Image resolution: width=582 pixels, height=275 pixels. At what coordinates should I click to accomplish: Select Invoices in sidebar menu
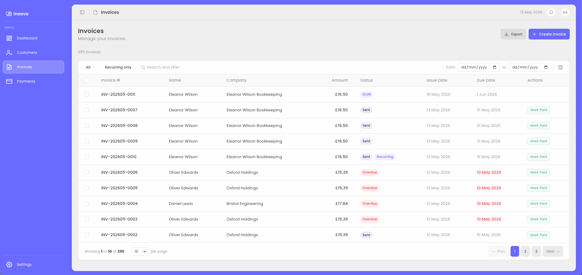click(33, 67)
